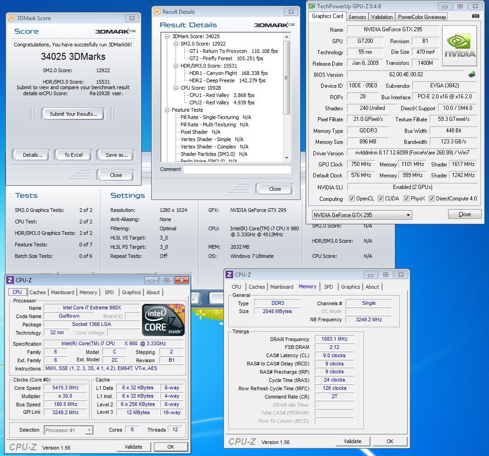Click the BIOS save chip icon in GPU-Z
489x456 pixels.
[x=472, y=74]
